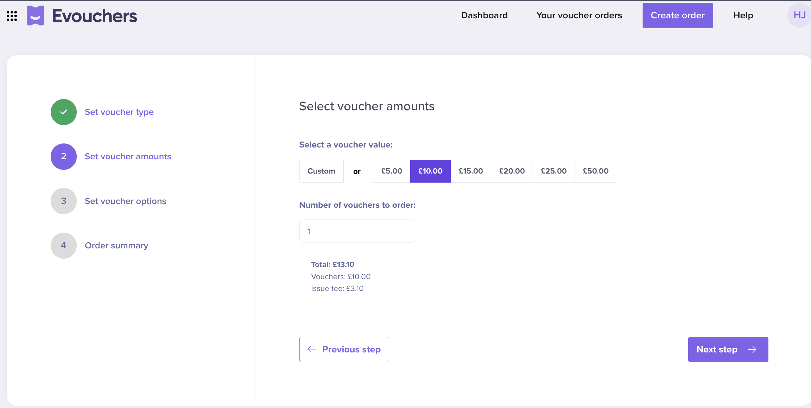Click the Evouchers wordmark text
The image size is (811, 408).
click(94, 16)
